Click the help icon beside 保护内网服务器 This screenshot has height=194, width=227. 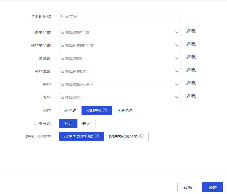141,136
